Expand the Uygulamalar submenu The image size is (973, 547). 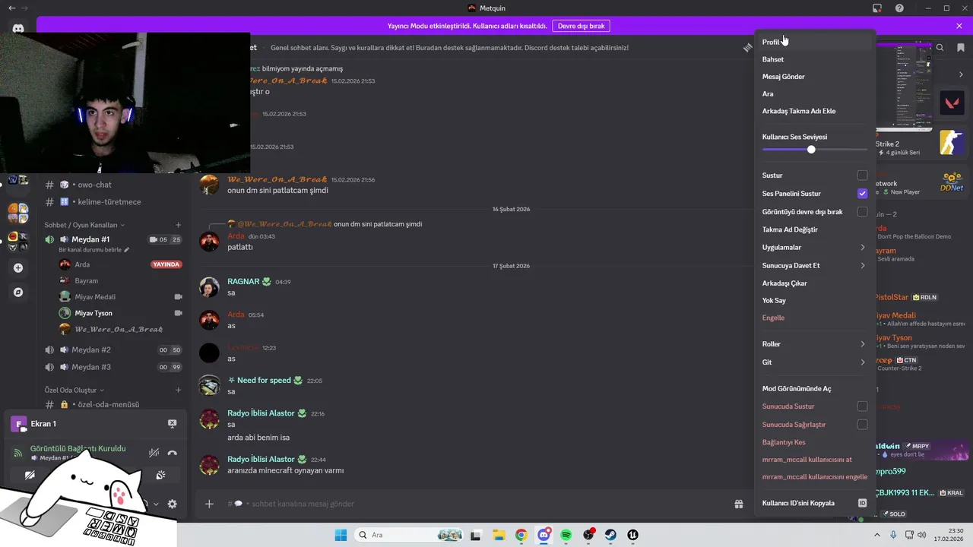coord(815,248)
